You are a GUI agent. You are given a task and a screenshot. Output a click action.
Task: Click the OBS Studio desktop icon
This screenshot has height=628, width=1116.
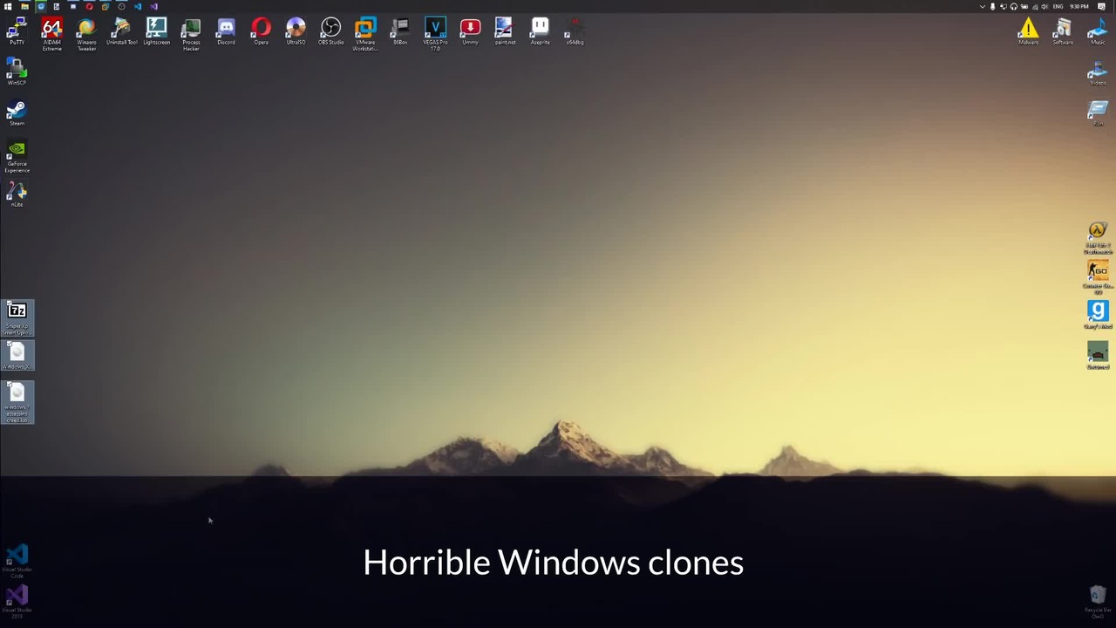(x=330, y=30)
